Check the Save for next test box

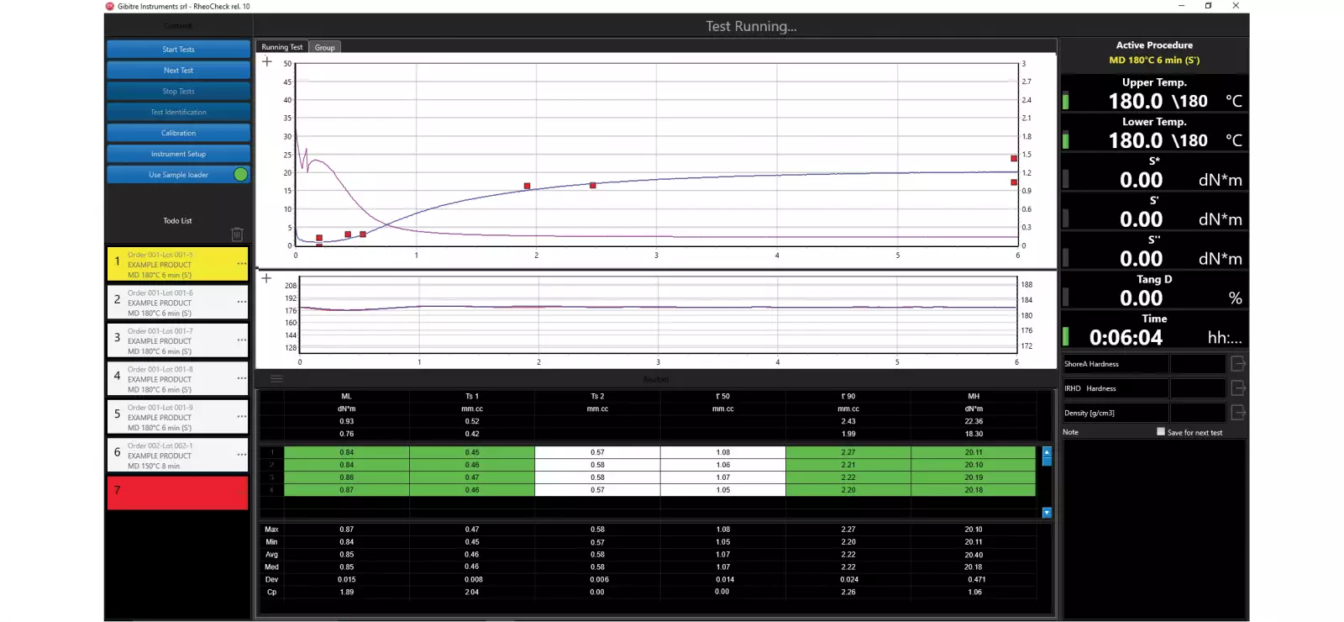[x=1161, y=432]
